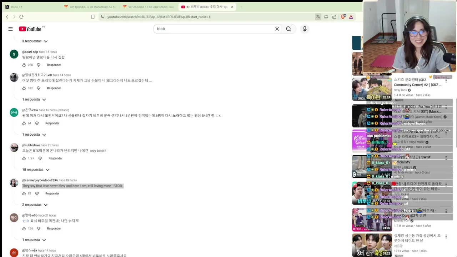Open Brave Rewards triangle icon
This screenshot has height=257, width=457.
pyautogui.click(x=351, y=17)
